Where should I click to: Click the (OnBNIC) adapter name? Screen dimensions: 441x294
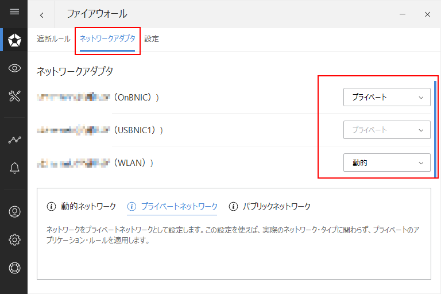point(98,98)
